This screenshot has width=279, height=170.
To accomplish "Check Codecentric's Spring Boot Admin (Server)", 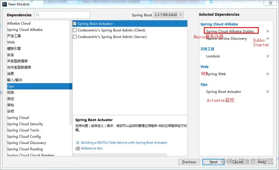I will click(x=75, y=37).
